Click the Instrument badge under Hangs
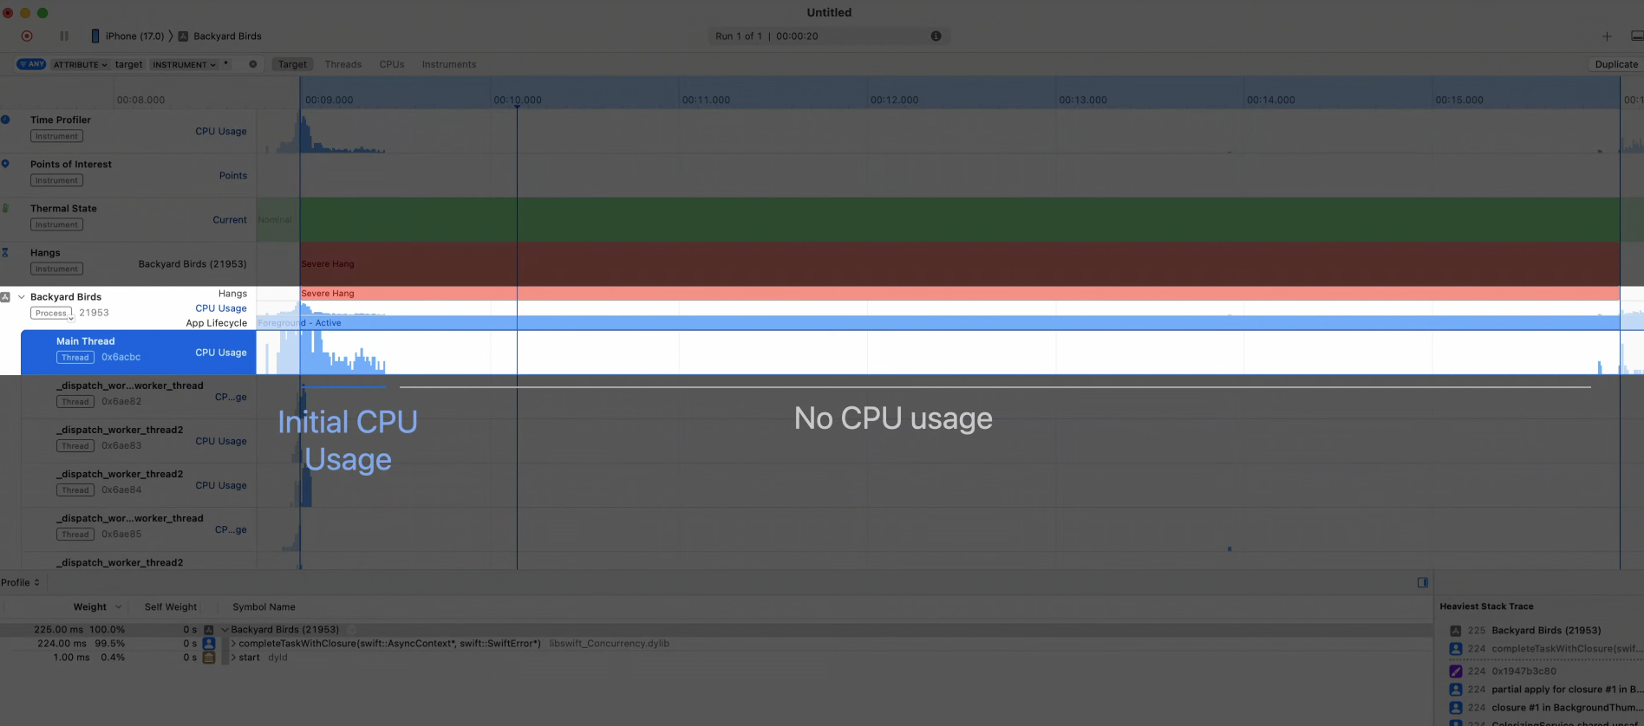The width and height of the screenshot is (1644, 726). pyautogui.click(x=56, y=269)
